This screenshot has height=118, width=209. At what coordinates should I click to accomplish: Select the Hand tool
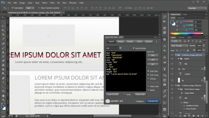pos(3,95)
